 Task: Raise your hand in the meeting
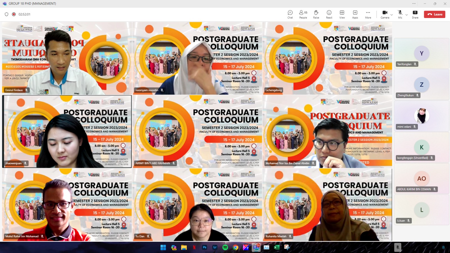pos(316,14)
